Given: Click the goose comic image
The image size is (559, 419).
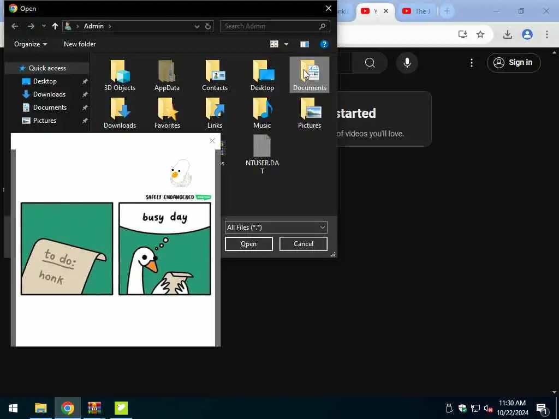Looking at the screenshot, I should pos(116,248).
